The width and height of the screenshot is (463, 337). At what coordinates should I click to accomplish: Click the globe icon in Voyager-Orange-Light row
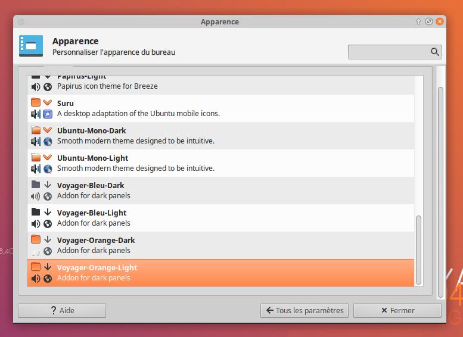tap(48, 279)
